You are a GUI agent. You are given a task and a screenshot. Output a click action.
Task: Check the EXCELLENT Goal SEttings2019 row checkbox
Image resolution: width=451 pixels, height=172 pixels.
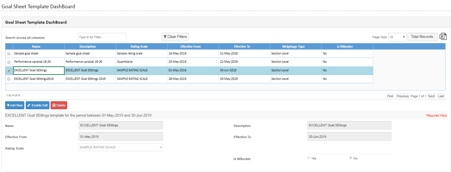point(9,79)
